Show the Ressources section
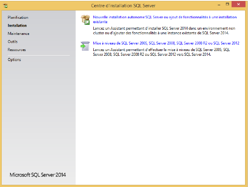The height and width of the screenshot is (187, 249). coord(17,50)
